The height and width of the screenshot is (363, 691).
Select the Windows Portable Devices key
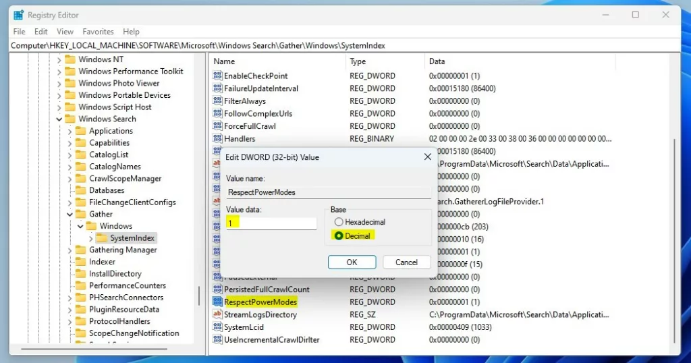124,94
